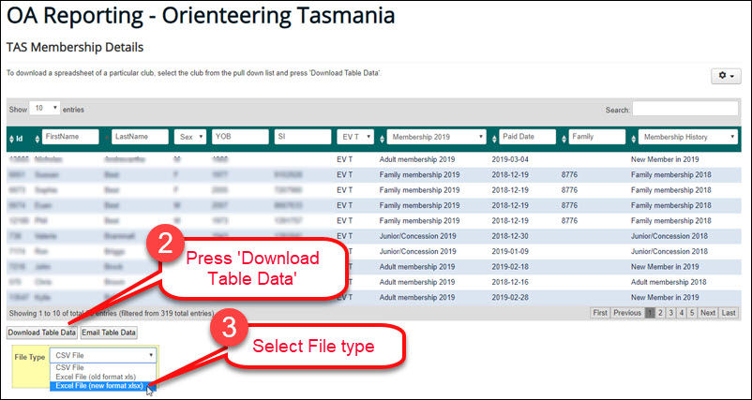Click the SI filter field
This screenshot has height=400, width=752.
(x=303, y=137)
